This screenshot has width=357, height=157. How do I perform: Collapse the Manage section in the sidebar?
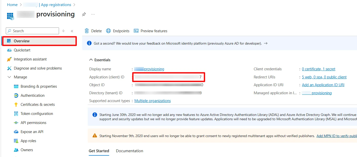click(x=9, y=77)
